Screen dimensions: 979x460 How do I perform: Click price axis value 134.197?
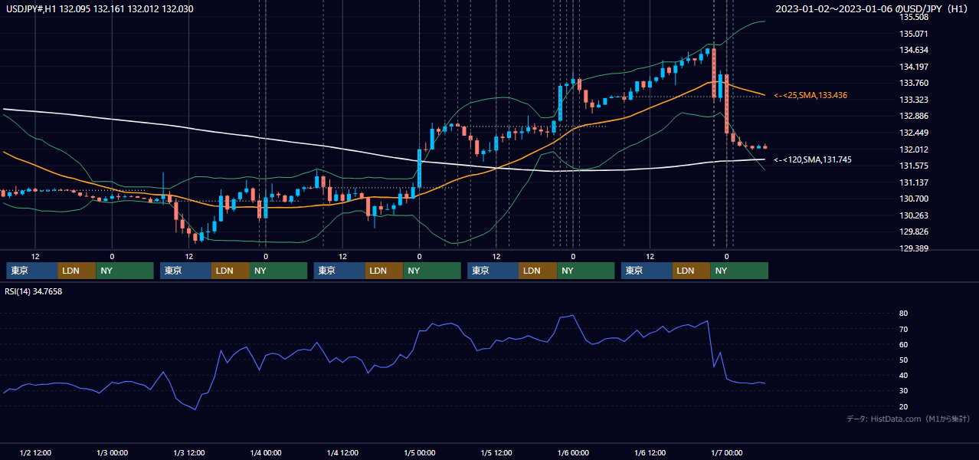(914, 67)
